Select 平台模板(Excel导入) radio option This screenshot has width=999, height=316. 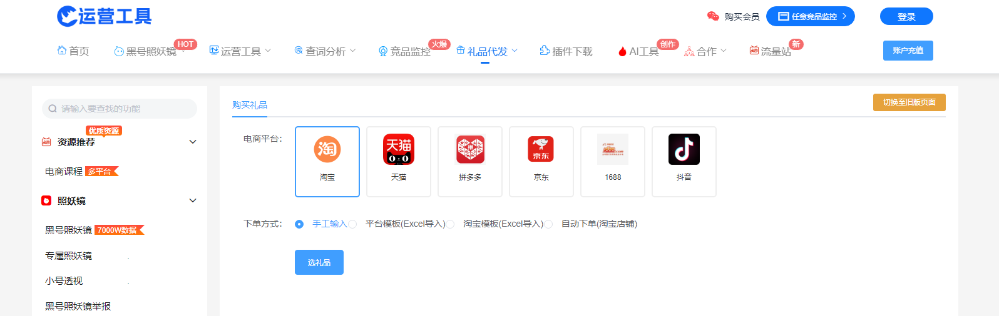(x=352, y=224)
